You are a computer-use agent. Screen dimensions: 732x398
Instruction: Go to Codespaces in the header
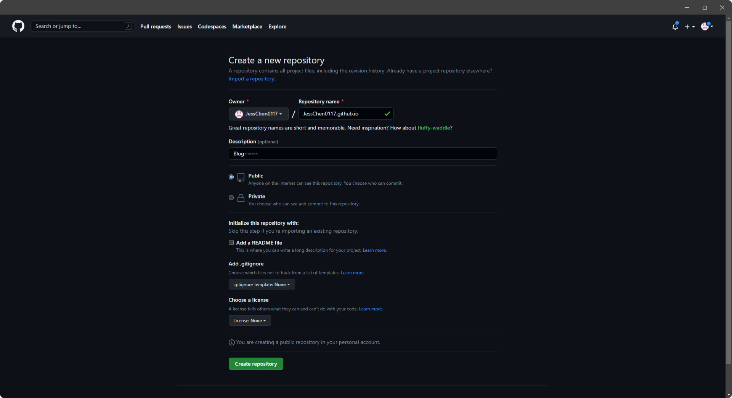click(x=212, y=26)
